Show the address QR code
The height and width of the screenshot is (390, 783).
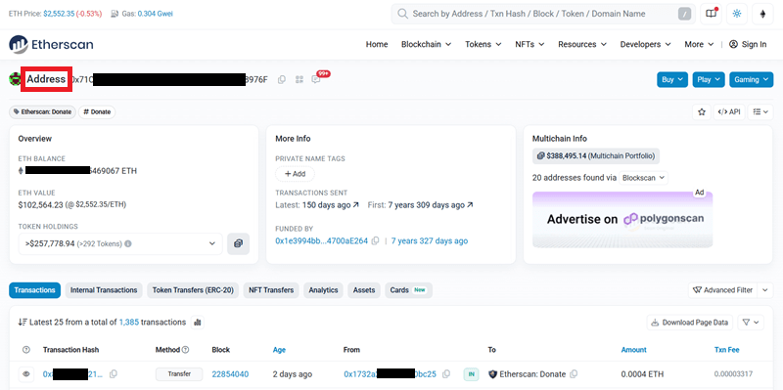[x=299, y=79]
